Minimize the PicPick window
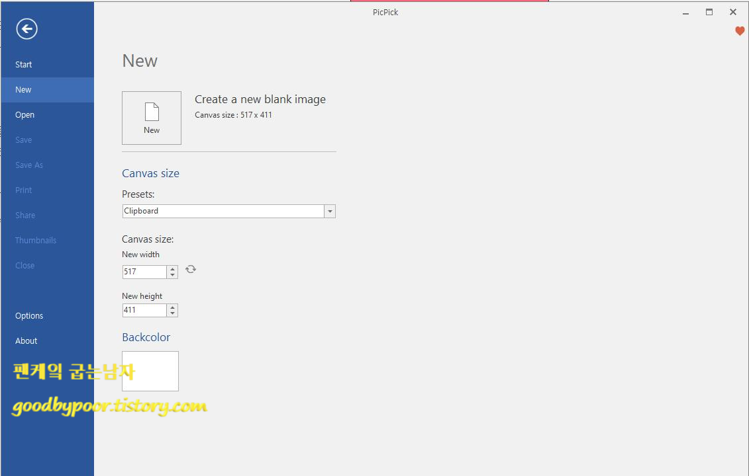749x476 pixels. tap(685, 13)
